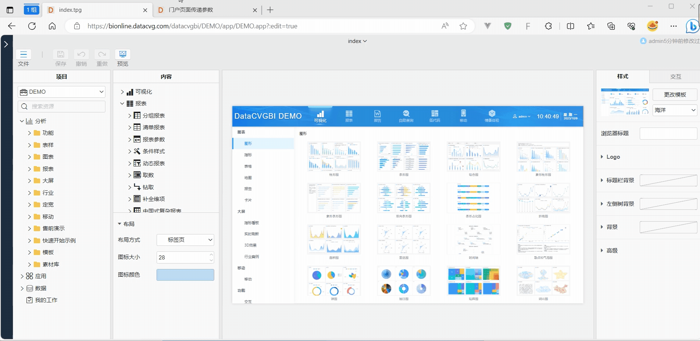Expand the dark left sidebar arrow
700x341 pixels.
coord(6,44)
